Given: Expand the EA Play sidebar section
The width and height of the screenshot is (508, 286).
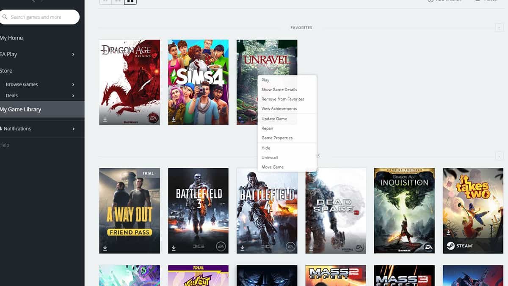Looking at the screenshot, I should click(x=72, y=54).
